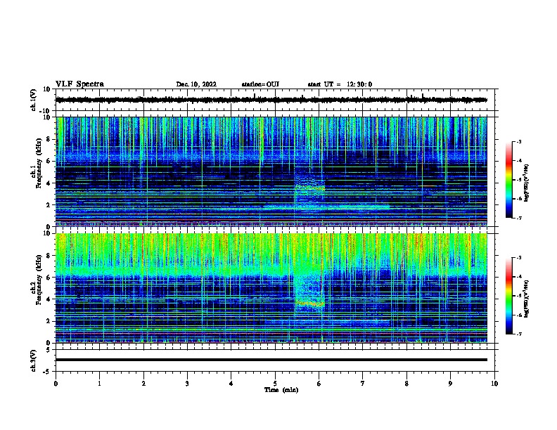Click the "-3" tick on the ch.1 colorbar

[x=519, y=142]
